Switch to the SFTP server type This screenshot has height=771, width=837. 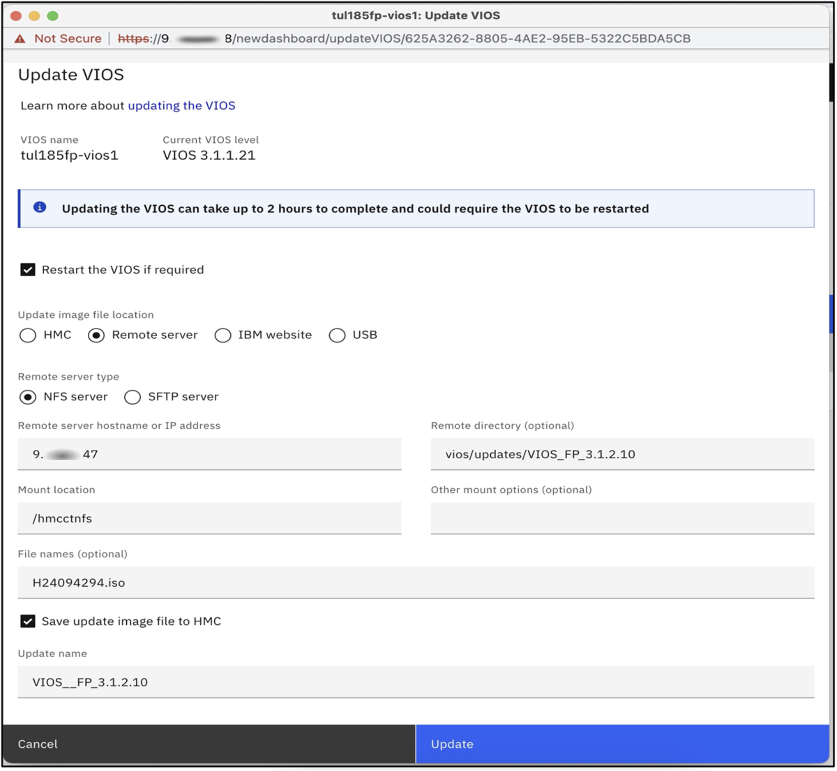pos(132,397)
